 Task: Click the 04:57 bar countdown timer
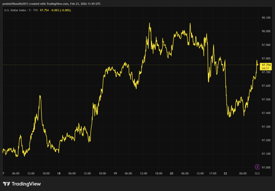coord(266,68)
